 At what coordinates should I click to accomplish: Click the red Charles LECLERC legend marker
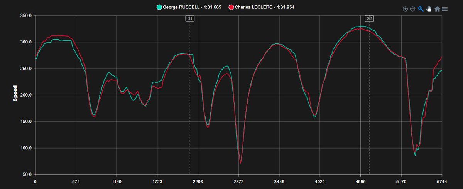point(231,7)
